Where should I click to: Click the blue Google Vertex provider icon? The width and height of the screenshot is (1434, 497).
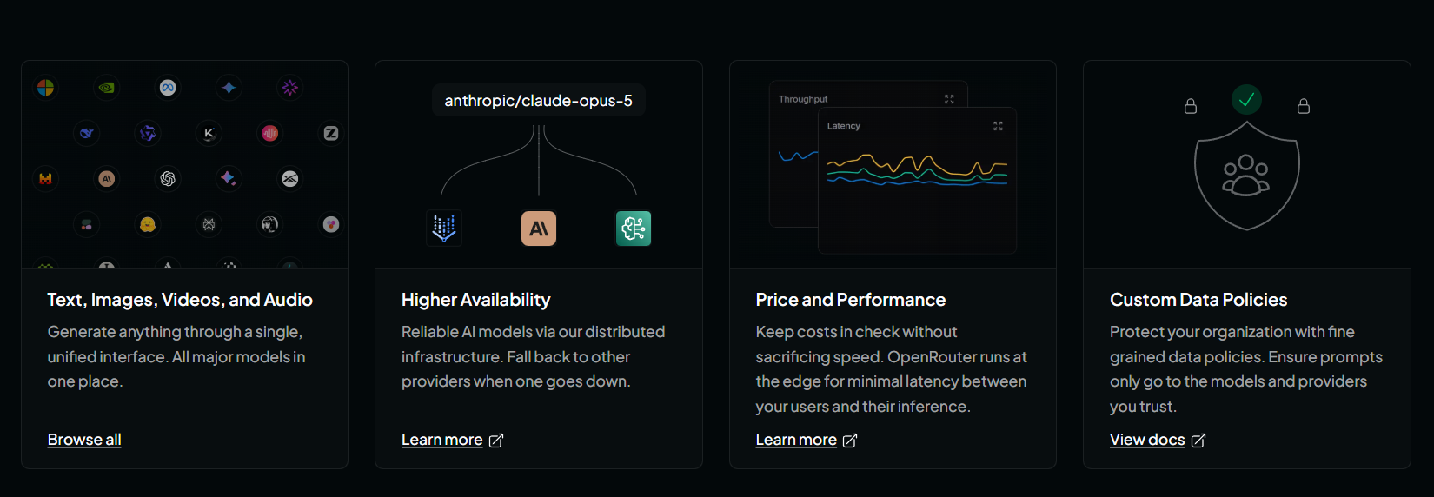(x=444, y=229)
